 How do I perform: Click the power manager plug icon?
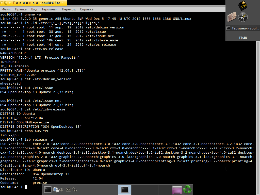pos(56,190)
